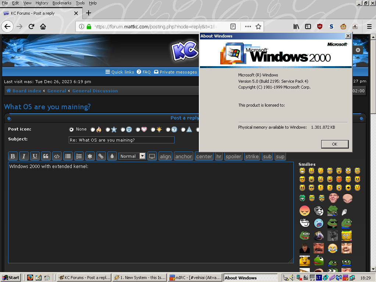Expand the Normal font size dropdown
This screenshot has height=282, width=376.
(x=132, y=156)
